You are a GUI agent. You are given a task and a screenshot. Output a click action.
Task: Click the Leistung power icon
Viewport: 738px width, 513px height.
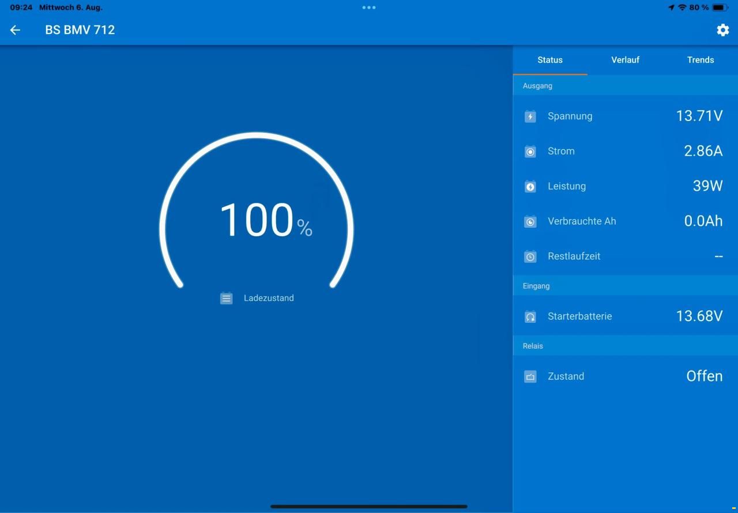(x=530, y=187)
